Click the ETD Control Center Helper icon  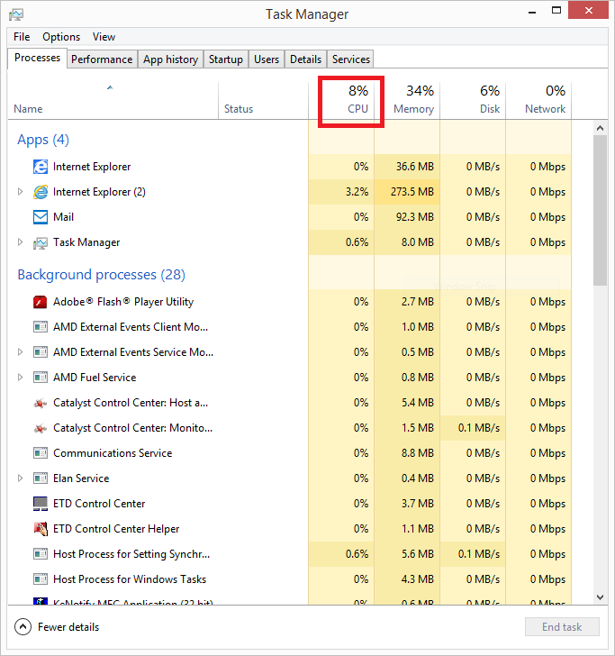(x=41, y=529)
